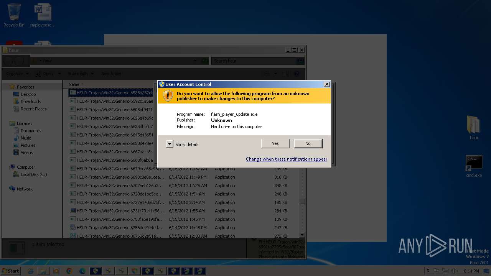
Task: Select Desktop in Explorer Favorites
Action: [x=28, y=94]
